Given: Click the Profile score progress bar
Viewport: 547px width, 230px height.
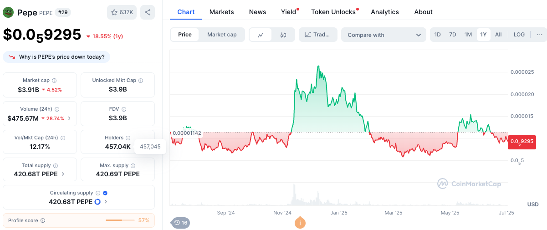Looking at the screenshot, I should 120,220.
